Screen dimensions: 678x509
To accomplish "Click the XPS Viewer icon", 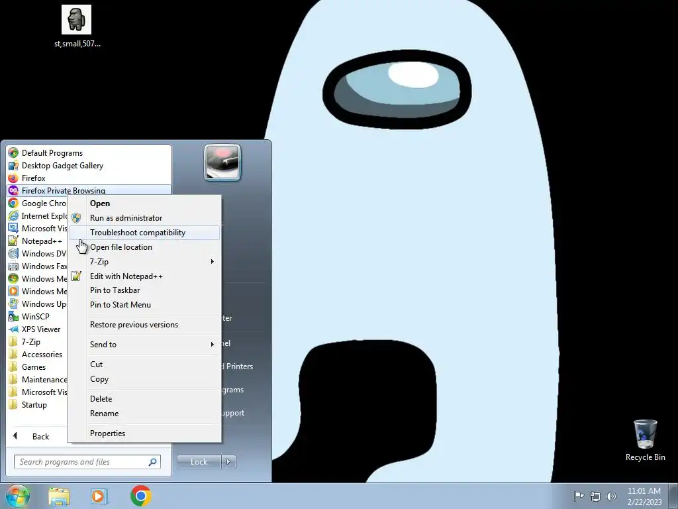I will pyautogui.click(x=13, y=329).
